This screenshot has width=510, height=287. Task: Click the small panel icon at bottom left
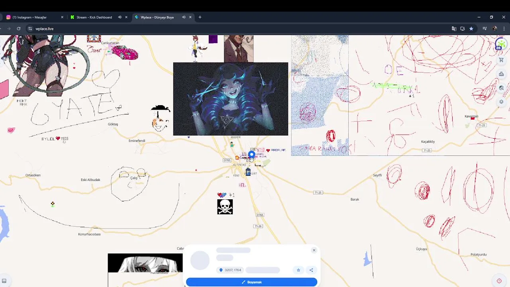pos(4,281)
